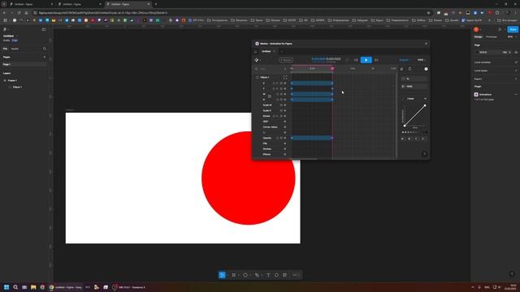Add keyframe for the Effects property
Viewport: 520px width, 292px height.
tap(285, 154)
